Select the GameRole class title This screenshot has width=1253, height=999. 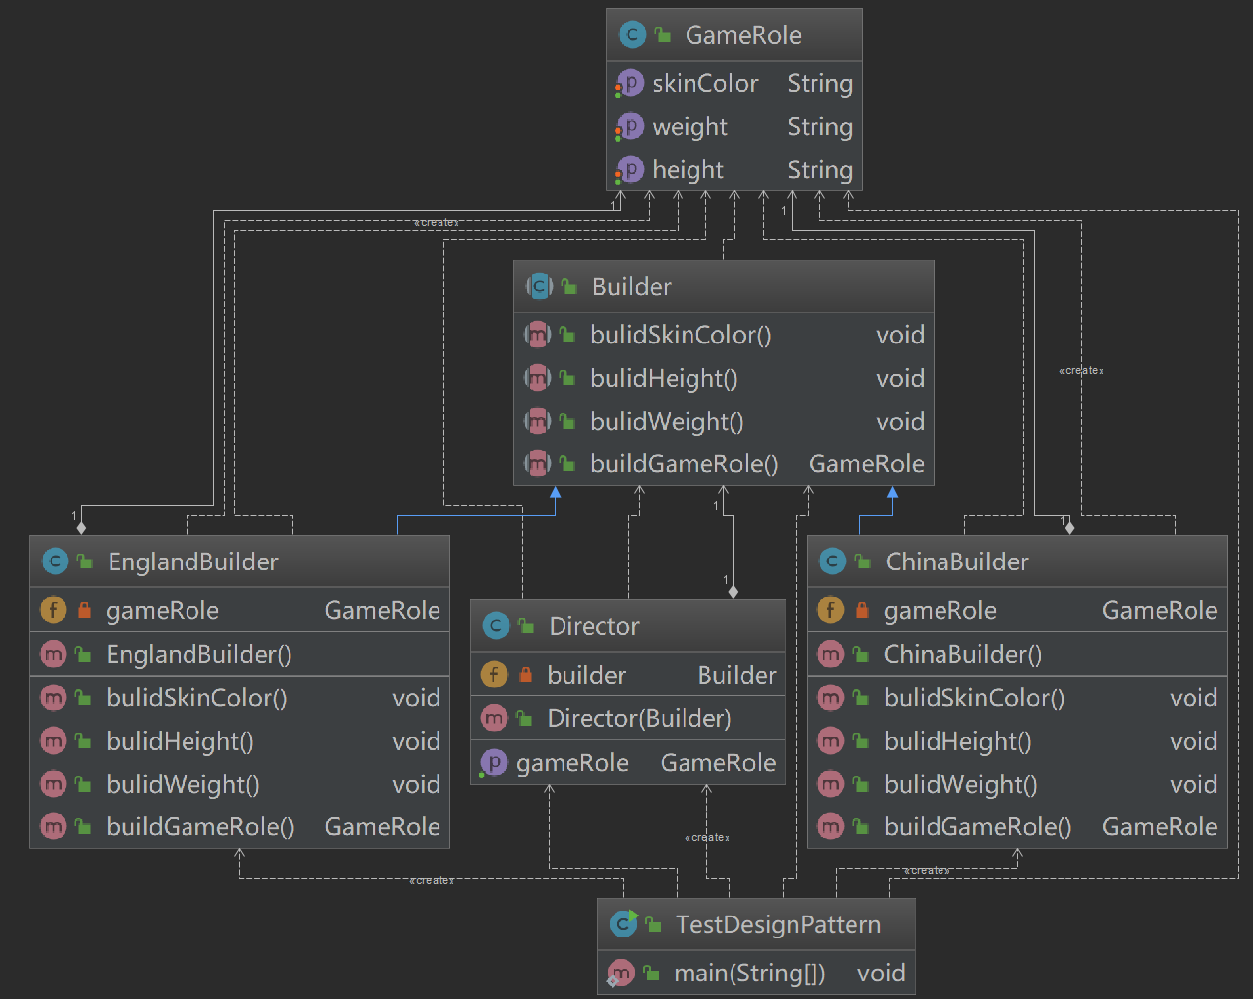pyautogui.click(x=743, y=35)
